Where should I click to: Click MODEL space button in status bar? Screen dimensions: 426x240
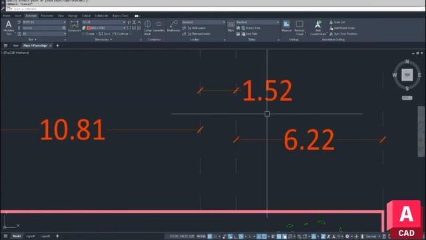[201, 237]
